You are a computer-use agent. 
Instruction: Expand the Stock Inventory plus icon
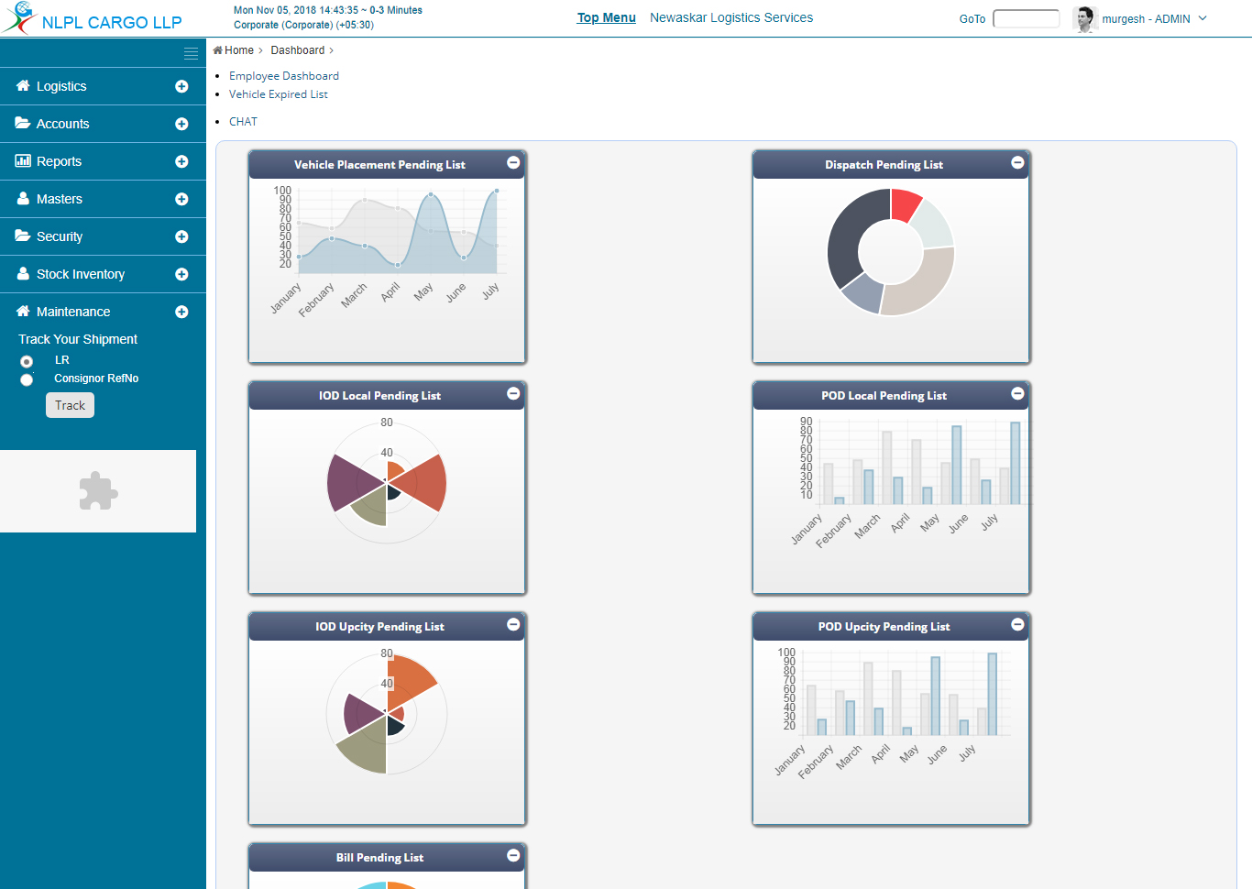[181, 275]
